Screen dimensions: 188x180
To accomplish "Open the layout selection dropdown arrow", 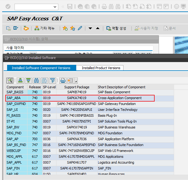I will click(x=76, y=82).
